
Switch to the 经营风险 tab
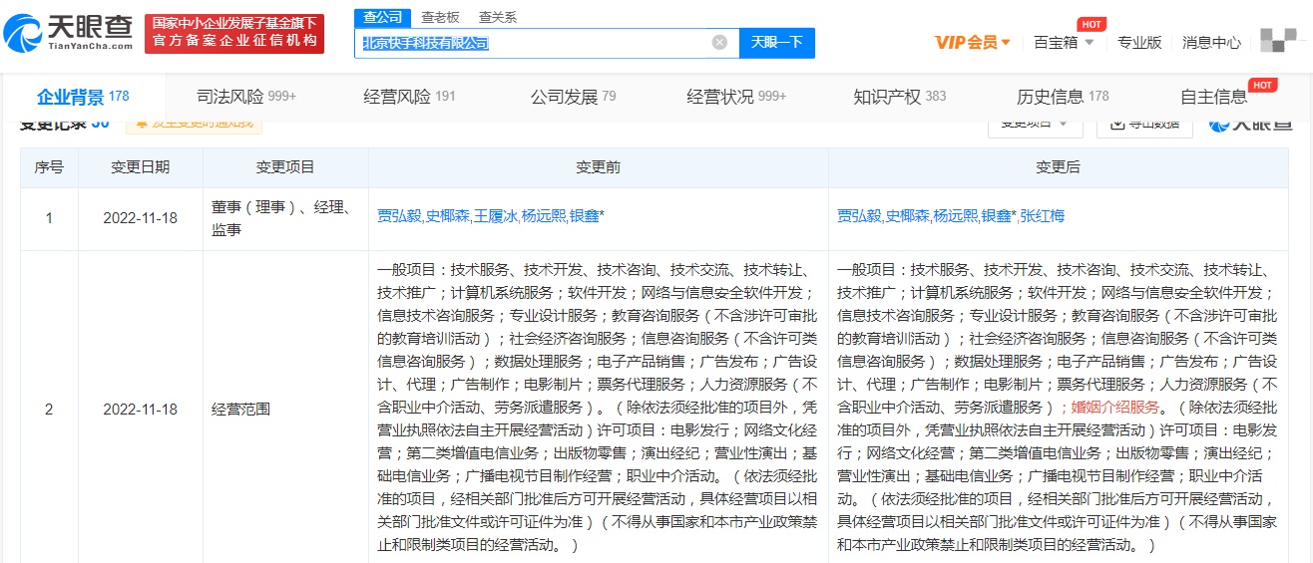click(410, 97)
